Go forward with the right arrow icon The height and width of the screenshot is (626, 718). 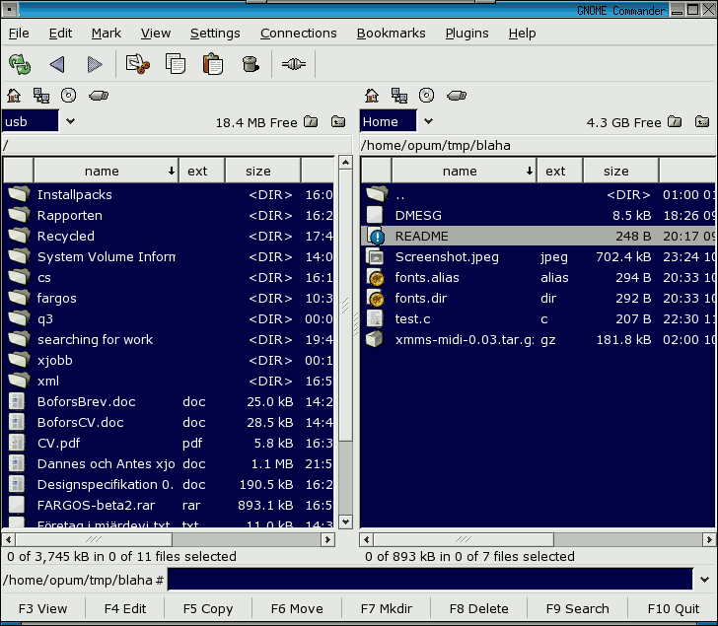point(95,65)
